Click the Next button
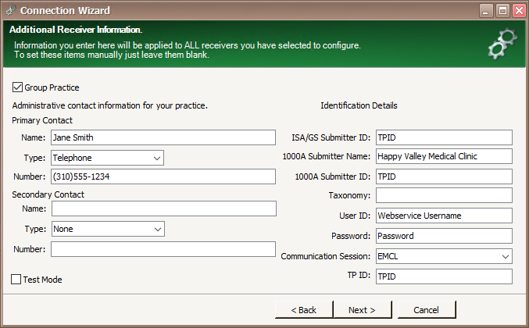529x328 pixels. click(x=363, y=310)
